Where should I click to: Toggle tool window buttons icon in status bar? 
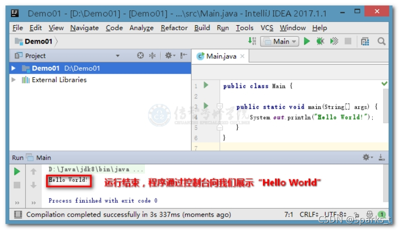coord(18,215)
